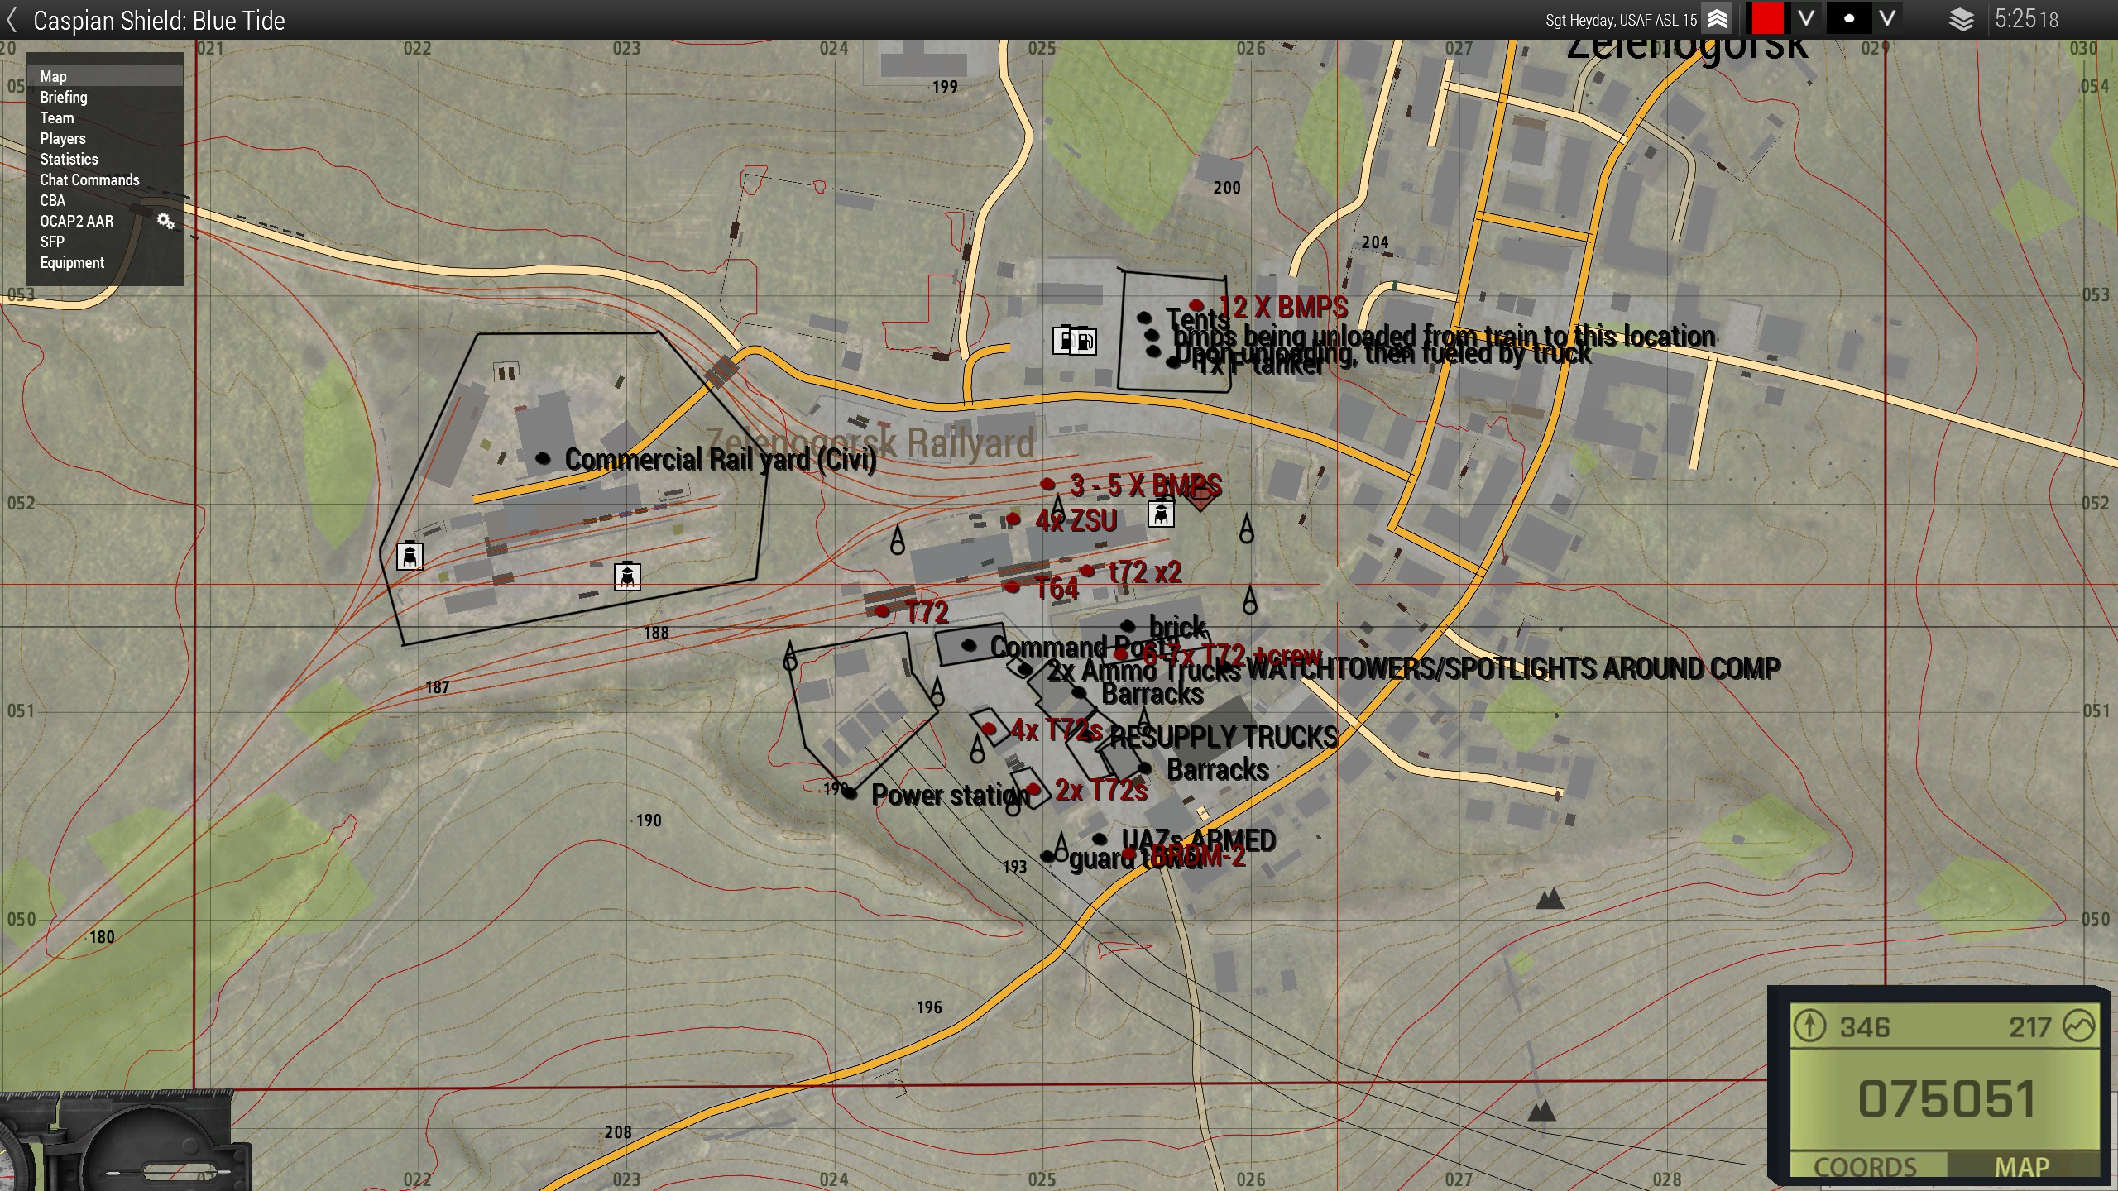Expand the marker color dropdown arrow

click(1806, 19)
